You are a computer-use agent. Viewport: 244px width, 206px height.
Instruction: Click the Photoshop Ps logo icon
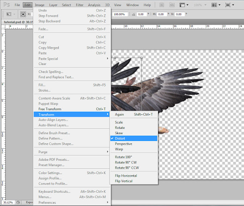(x=7, y=5)
